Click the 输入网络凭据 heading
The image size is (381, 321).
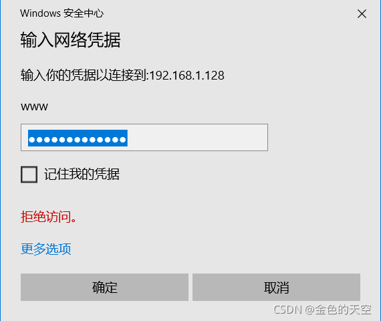coord(70,40)
